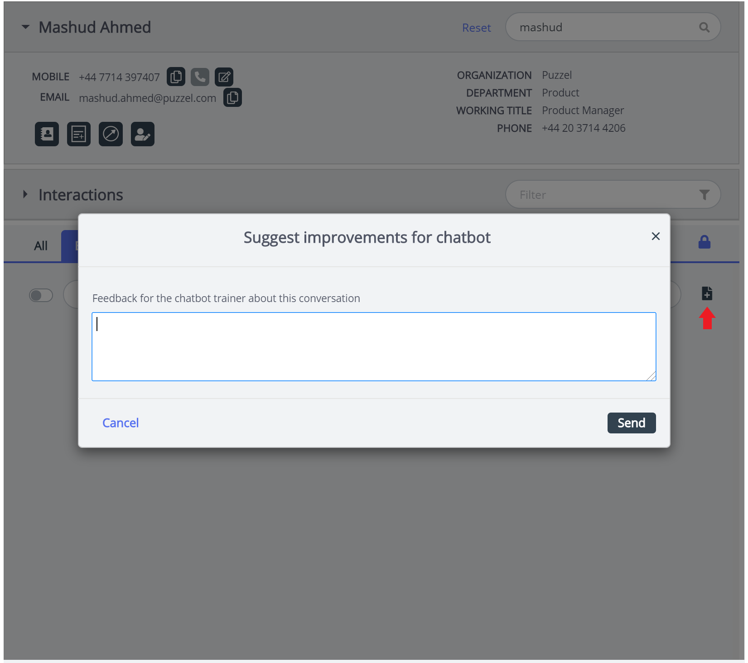Viewport: 748px width, 663px height.
Task: Click the Reset link
Action: pos(476,28)
